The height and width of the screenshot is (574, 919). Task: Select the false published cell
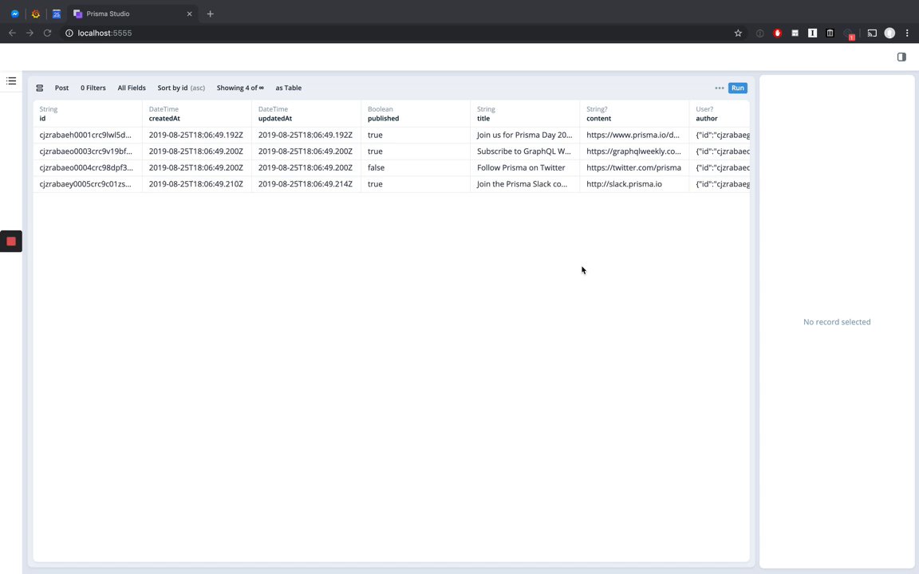pyautogui.click(x=416, y=167)
